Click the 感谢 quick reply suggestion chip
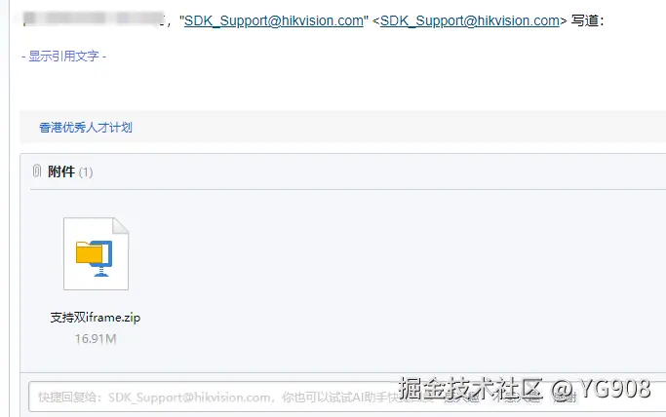Screen dimensions: 666x417 click(x=565, y=398)
